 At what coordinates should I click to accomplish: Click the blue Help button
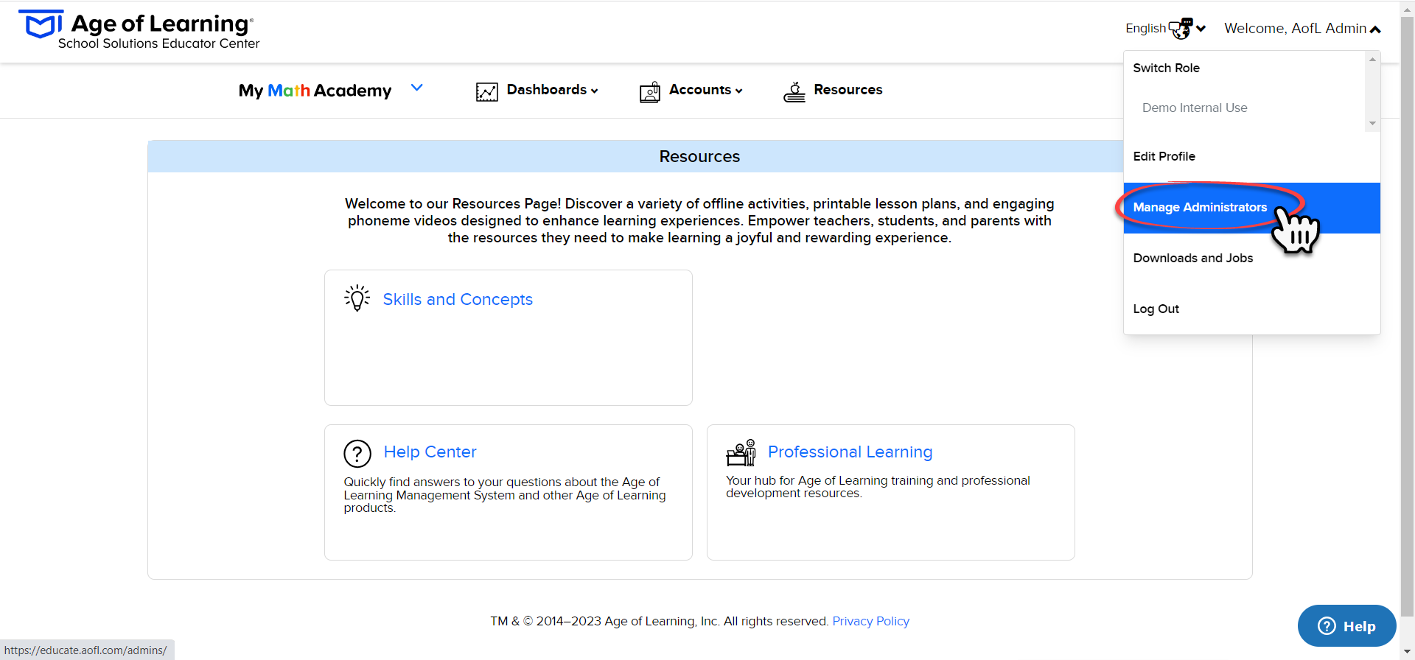click(x=1346, y=626)
